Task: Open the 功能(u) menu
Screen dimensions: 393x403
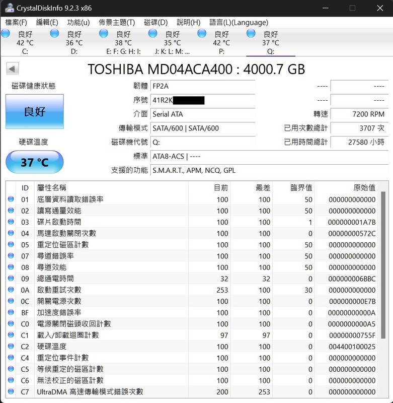Action: (x=78, y=23)
